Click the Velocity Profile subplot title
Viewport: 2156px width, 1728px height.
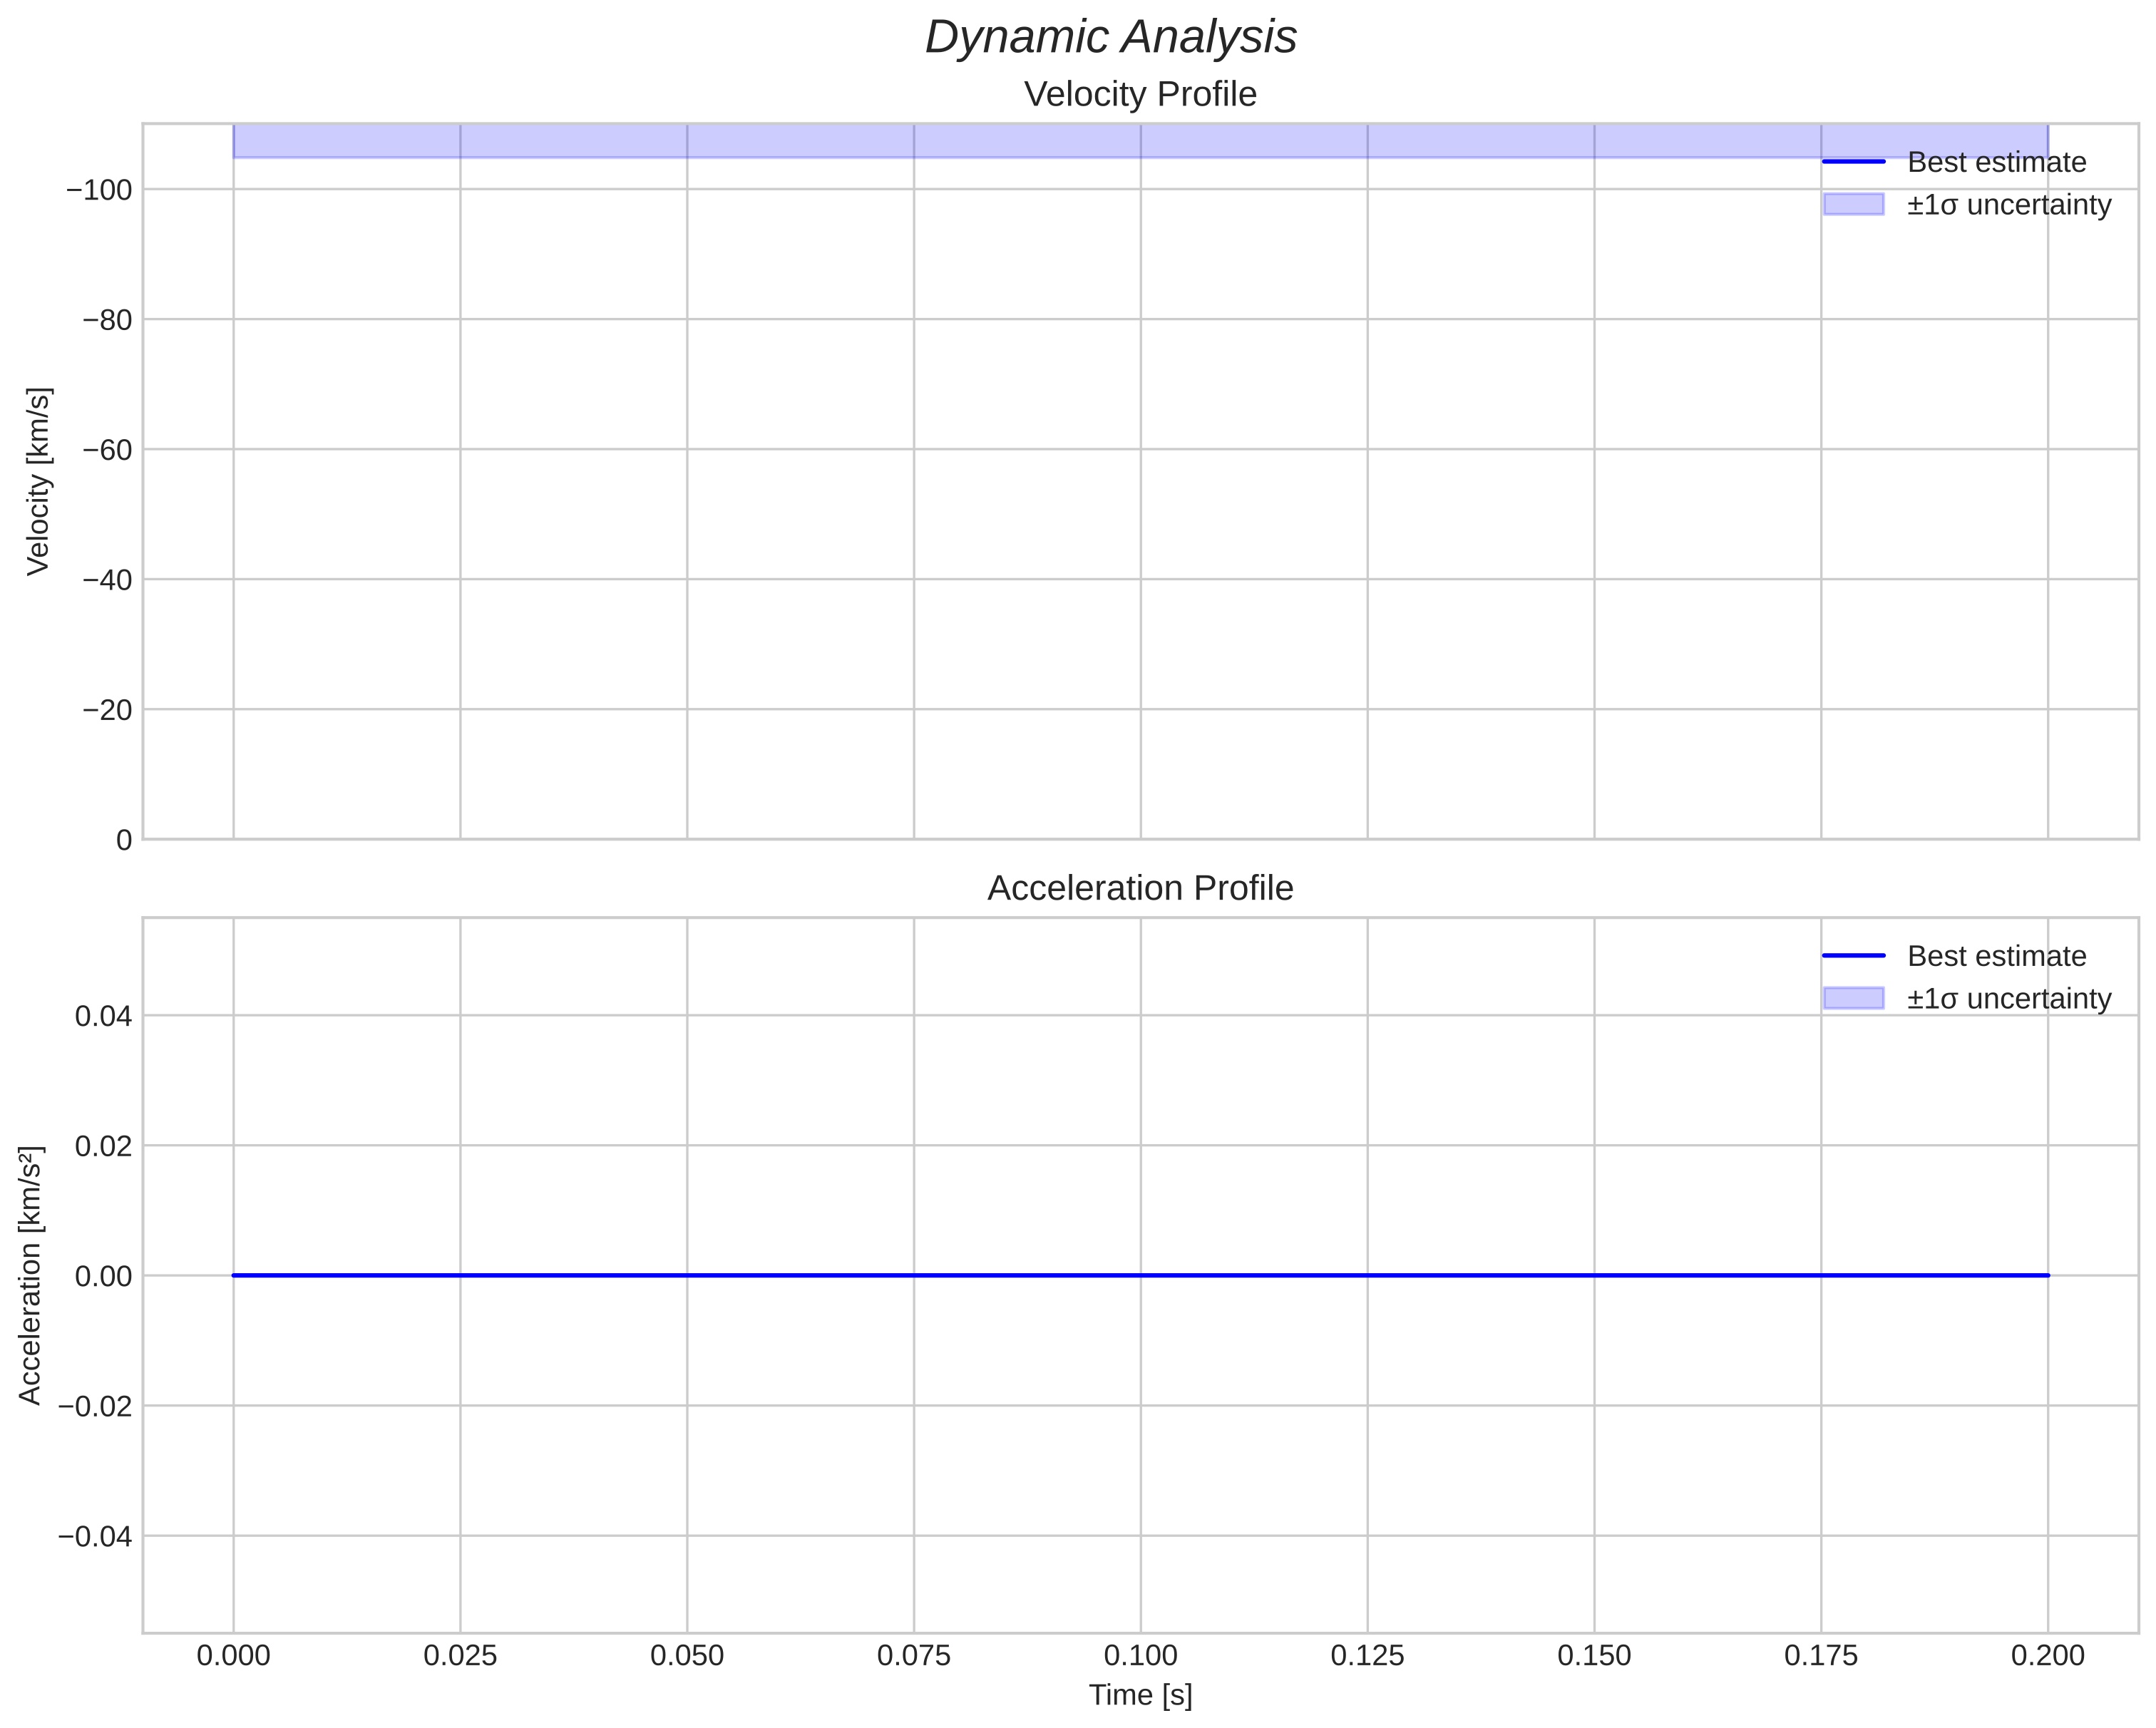[x=1140, y=94]
